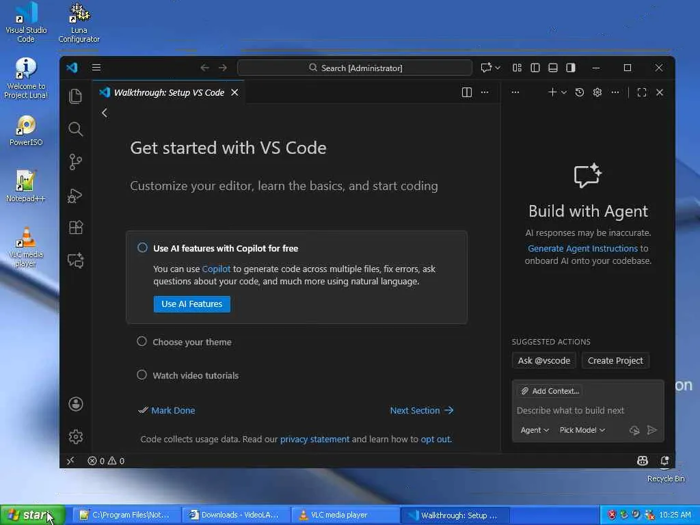Open the privacy statement link

click(x=314, y=439)
